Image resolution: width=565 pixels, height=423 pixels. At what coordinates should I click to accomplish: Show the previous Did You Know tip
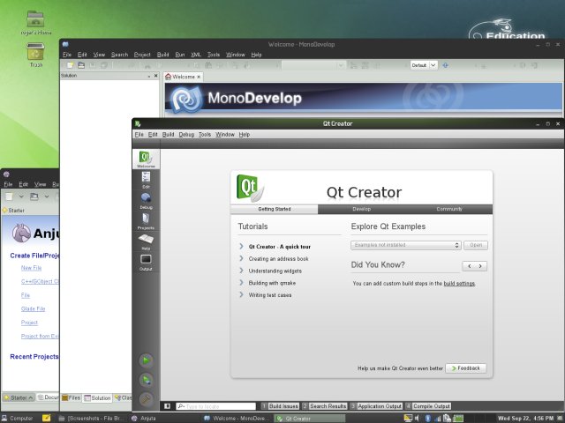pyautogui.click(x=469, y=266)
